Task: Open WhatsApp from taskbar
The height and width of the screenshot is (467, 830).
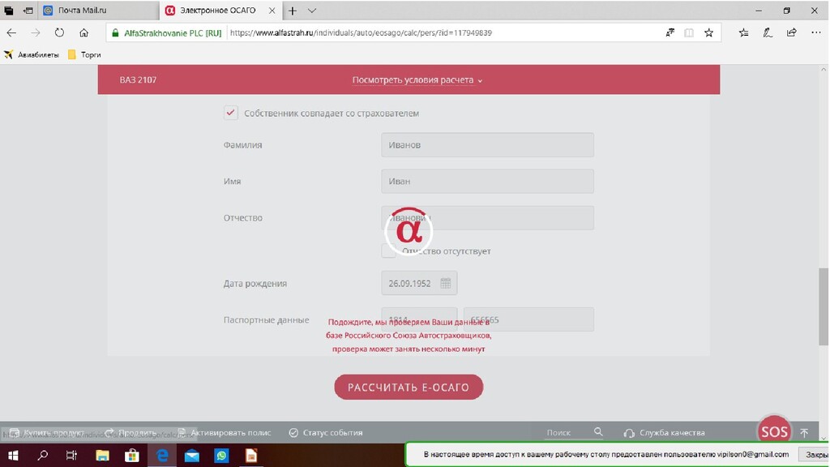Action: point(221,456)
